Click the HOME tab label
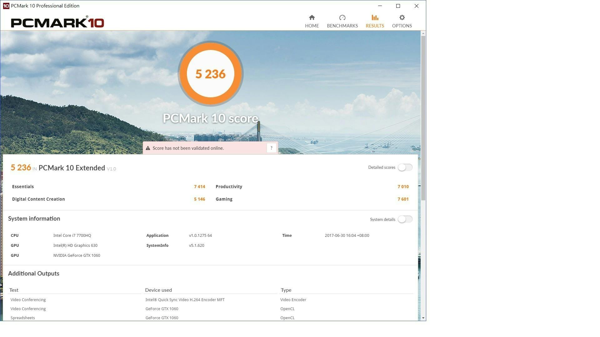 point(312,26)
